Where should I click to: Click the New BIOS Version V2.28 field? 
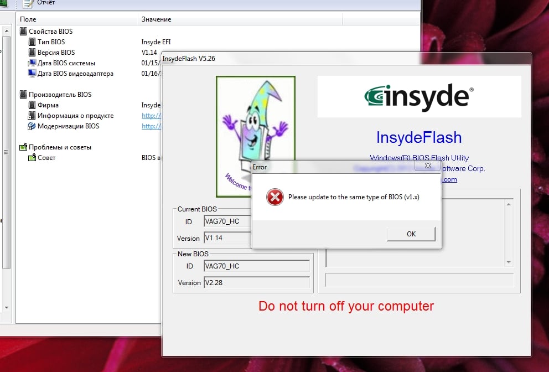257,283
